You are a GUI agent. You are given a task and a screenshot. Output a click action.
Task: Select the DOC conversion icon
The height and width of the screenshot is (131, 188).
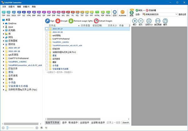pyautogui.click(x=8, y=13)
